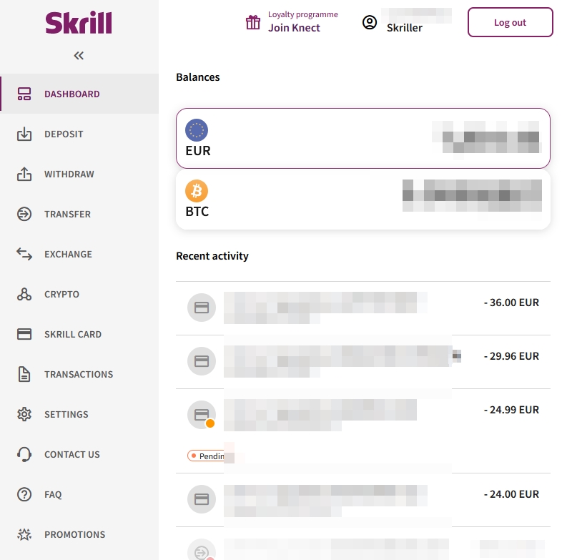Image resolution: width=562 pixels, height=560 pixels.
Task: Click the user profile avatar icon
Action: (370, 23)
